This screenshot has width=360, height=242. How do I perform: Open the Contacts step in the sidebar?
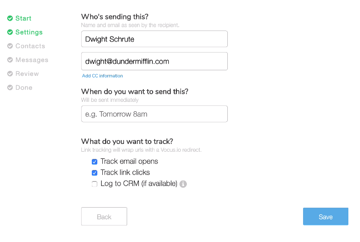pos(30,46)
